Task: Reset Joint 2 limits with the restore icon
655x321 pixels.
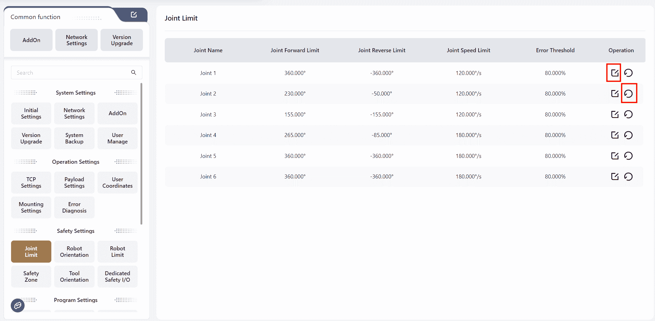Action: [628, 94]
